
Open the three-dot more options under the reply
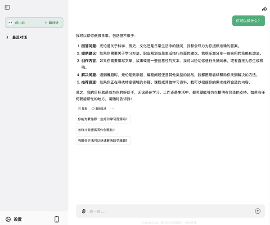click(112, 108)
